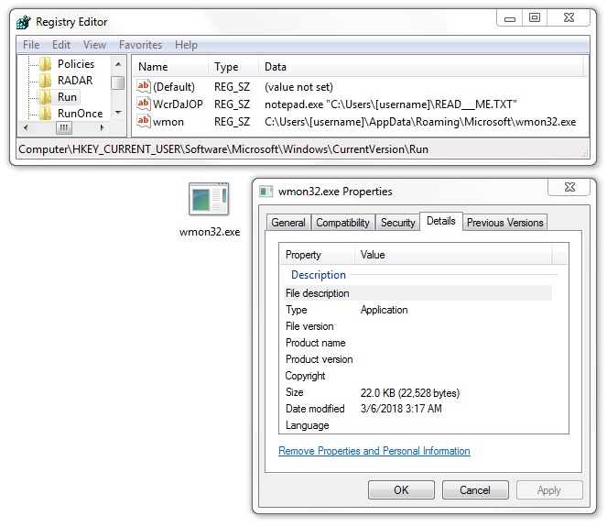Viewport: 607px width, 527px height.
Task: Select the RADAR folder icon in tree
Action: tap(46, 81)
